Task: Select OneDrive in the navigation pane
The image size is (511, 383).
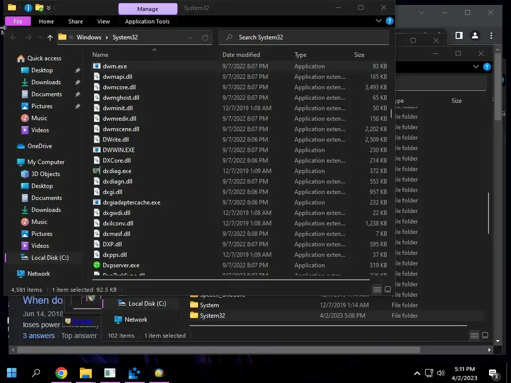Action: click(39, 146)
